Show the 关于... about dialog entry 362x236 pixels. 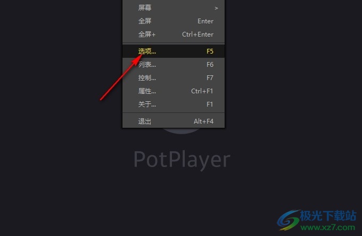pos(174,104)
